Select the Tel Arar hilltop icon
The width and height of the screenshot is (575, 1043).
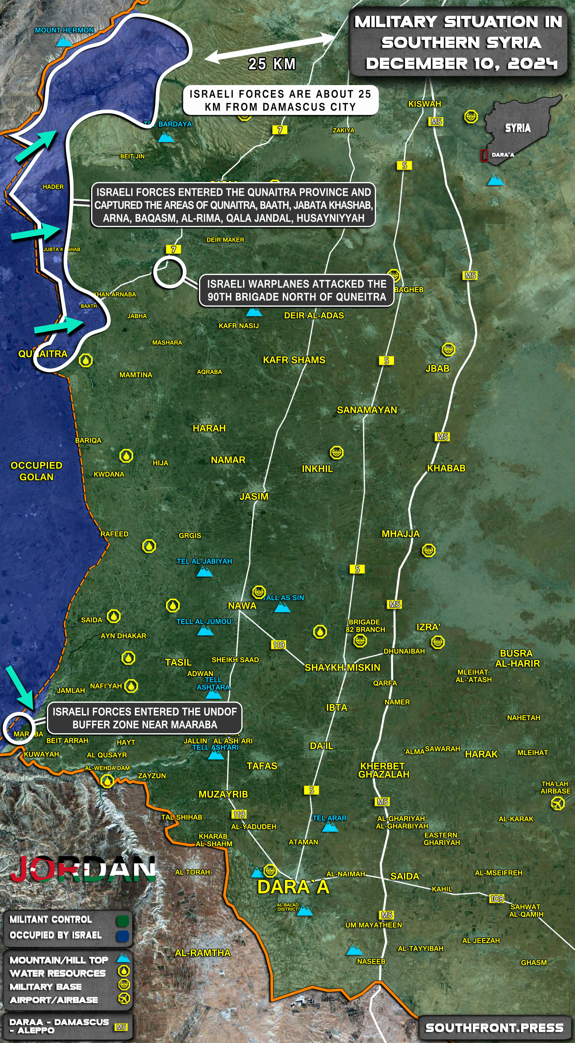(x=330, y=827)
